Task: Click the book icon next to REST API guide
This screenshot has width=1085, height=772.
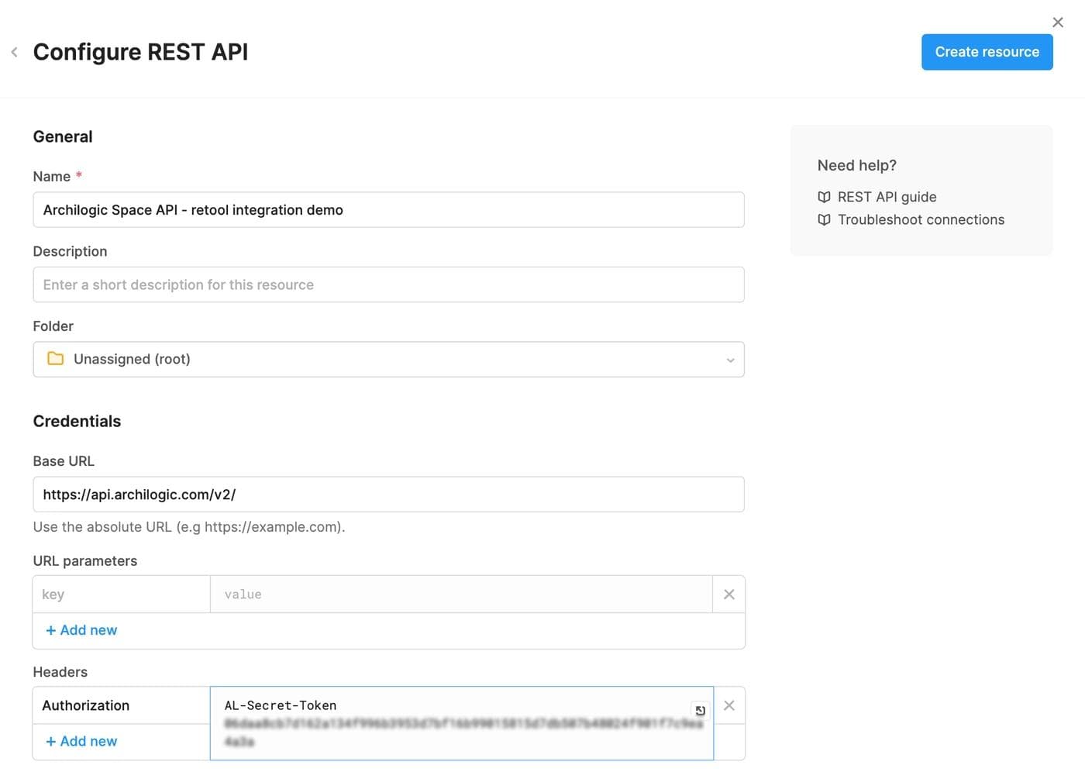Action: (824, 197)
